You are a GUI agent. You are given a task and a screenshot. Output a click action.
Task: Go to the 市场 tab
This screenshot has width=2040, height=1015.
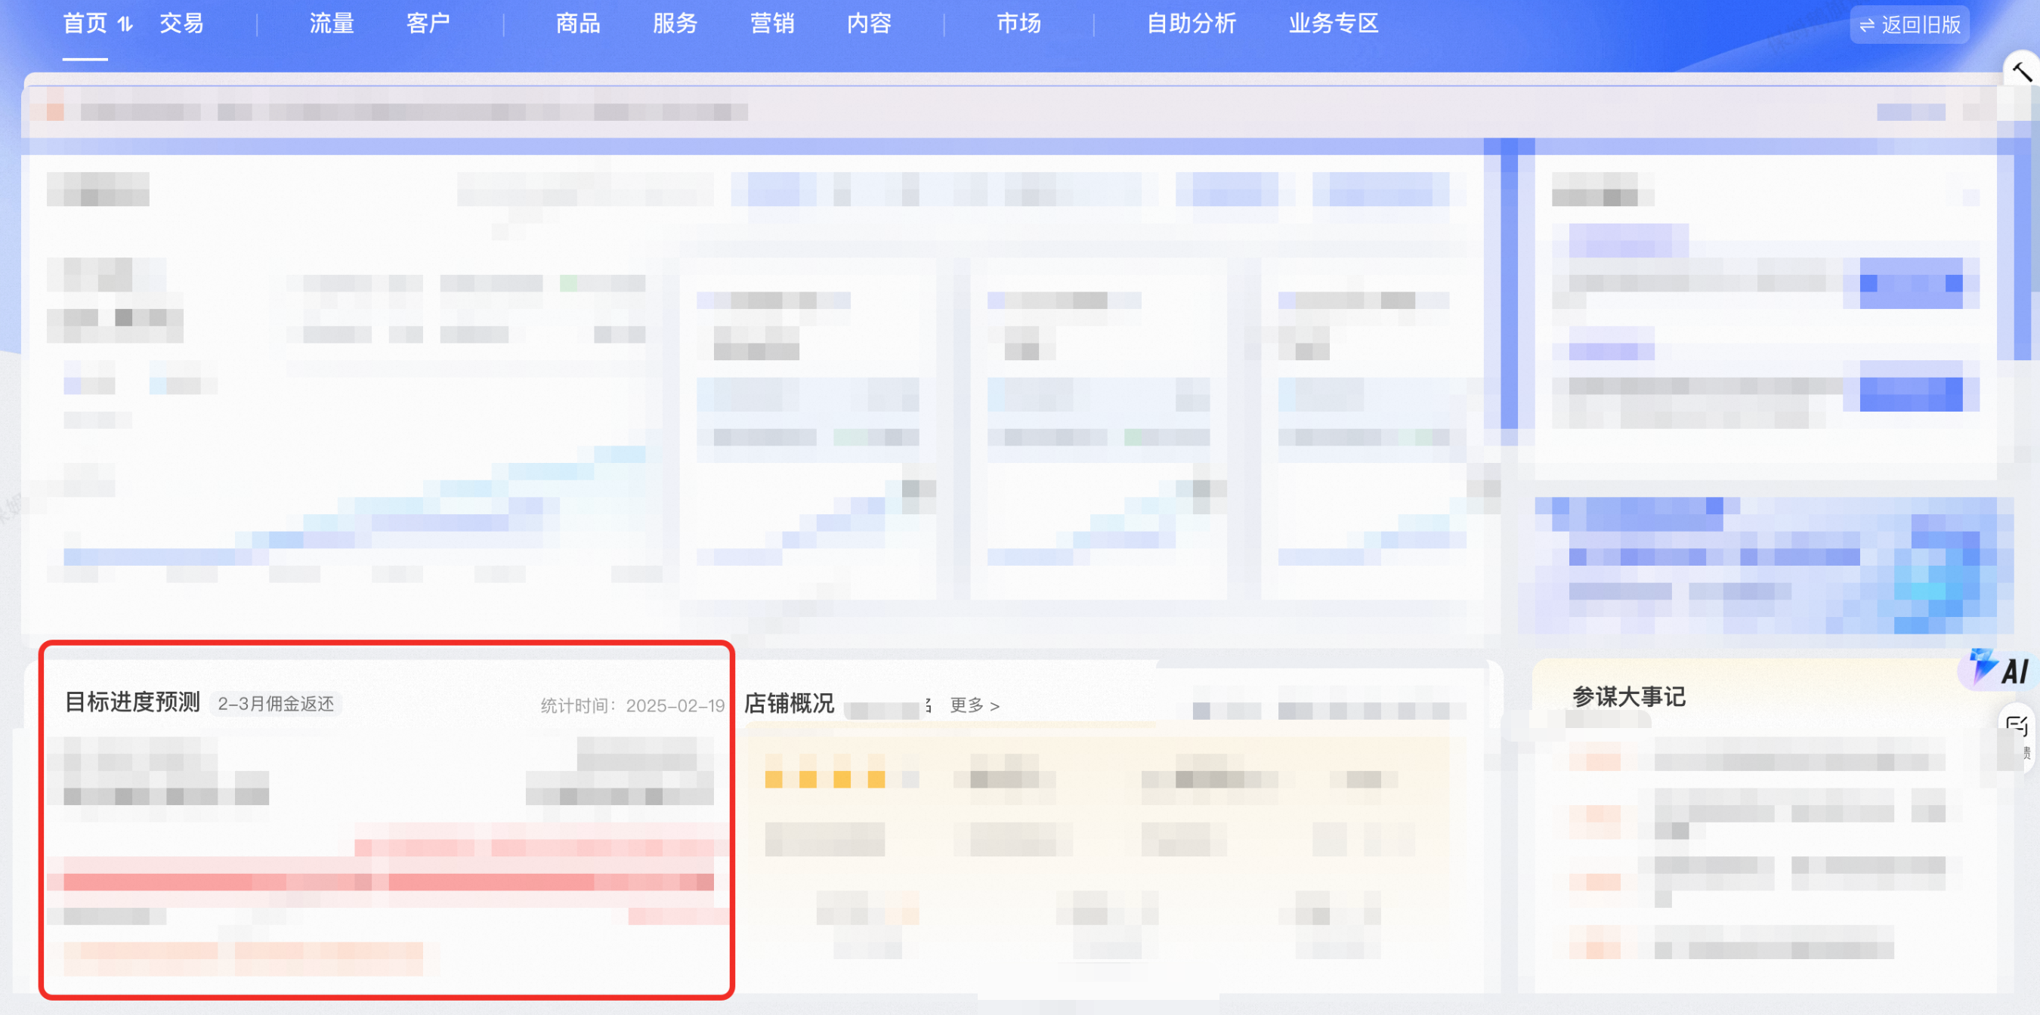pos(1018,23)
